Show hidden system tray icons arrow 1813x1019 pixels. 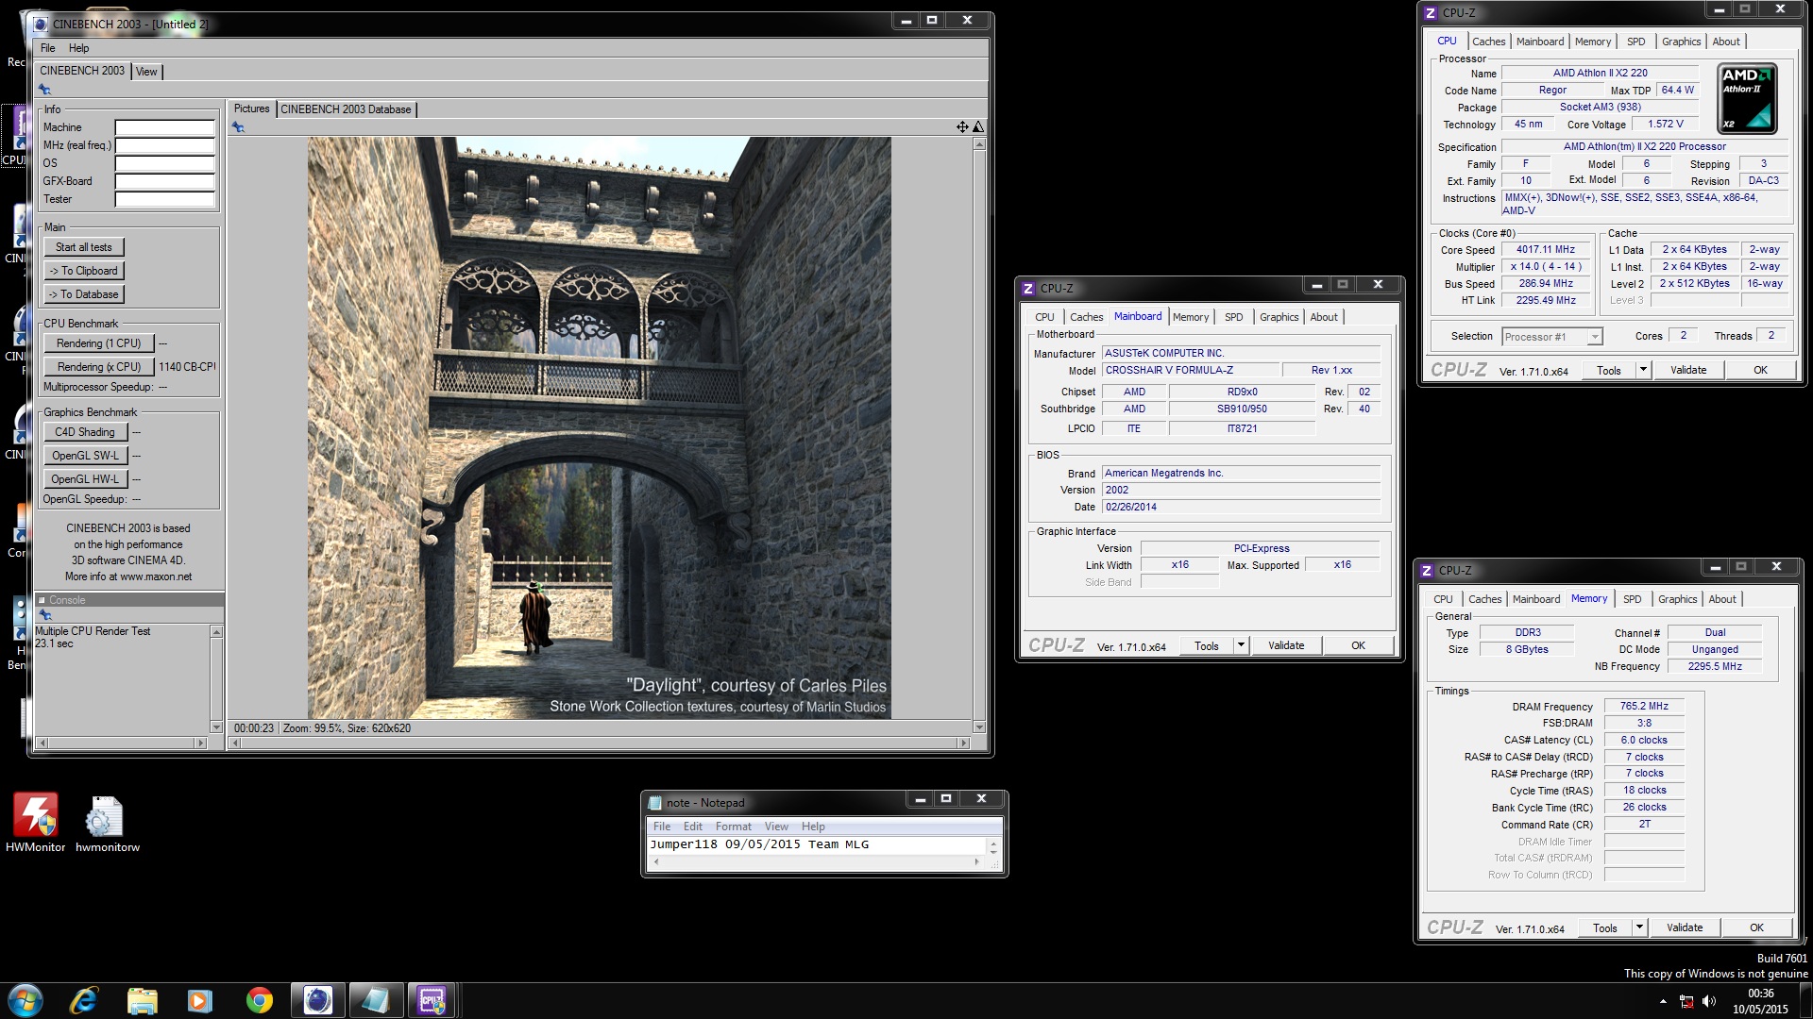[x=1664, y=1001]
